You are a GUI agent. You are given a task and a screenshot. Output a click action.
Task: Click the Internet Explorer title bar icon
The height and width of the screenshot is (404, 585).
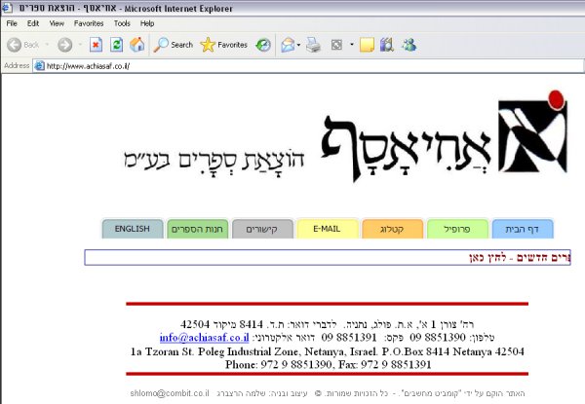(x=7, y=8)
